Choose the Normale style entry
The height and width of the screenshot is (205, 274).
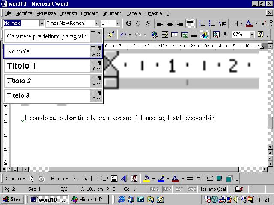click(x=53, y=51)
